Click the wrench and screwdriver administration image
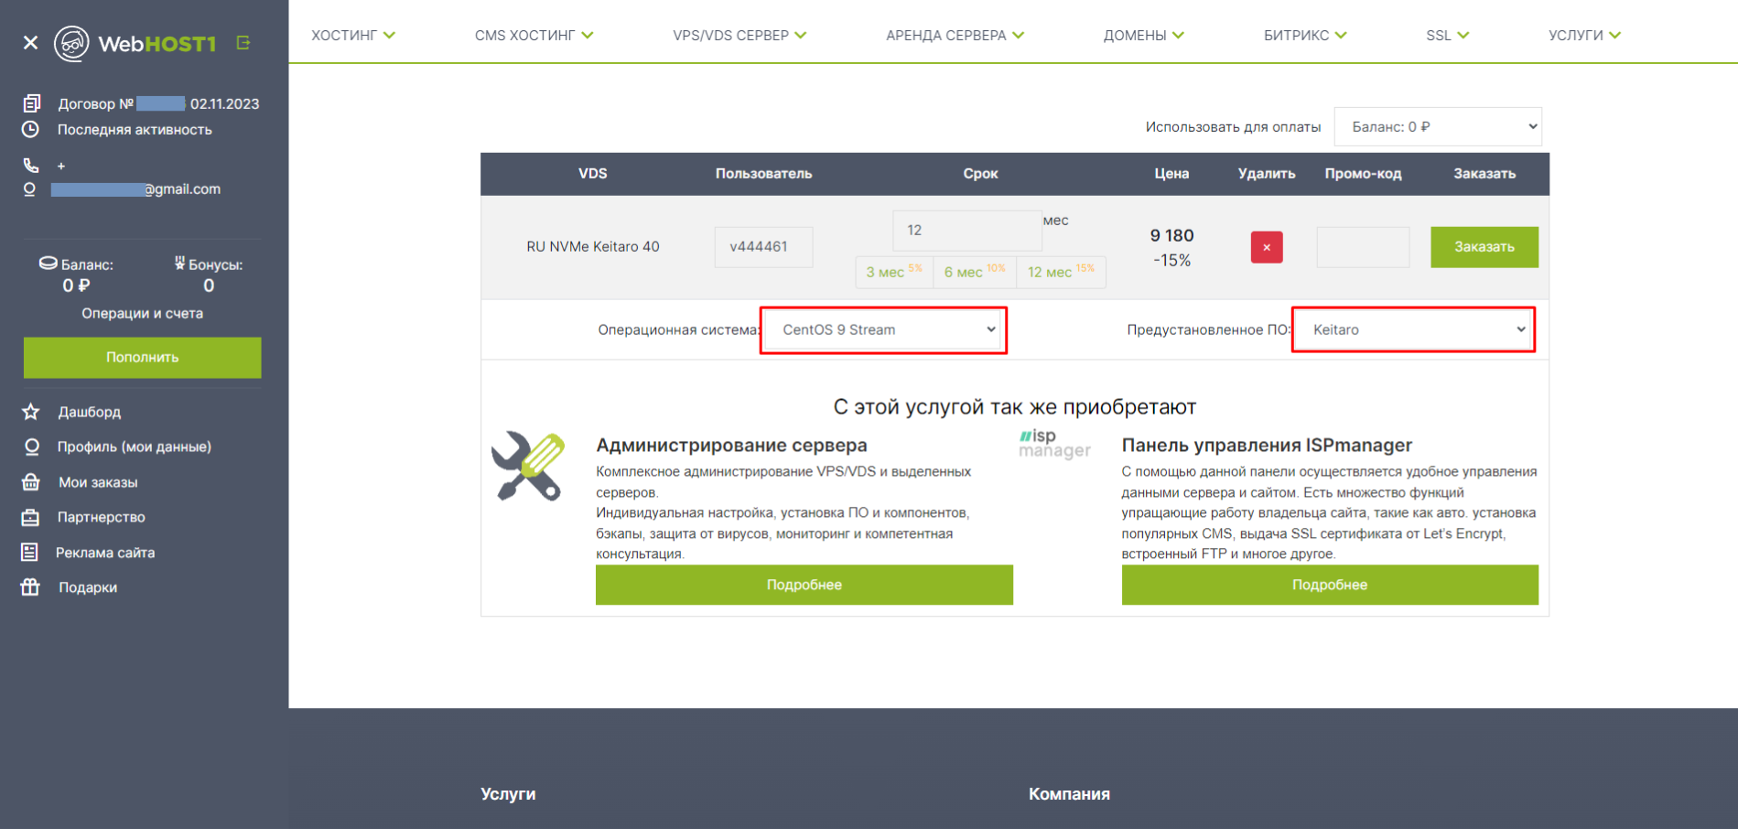The image size is (1738, 839). point(528,466)
